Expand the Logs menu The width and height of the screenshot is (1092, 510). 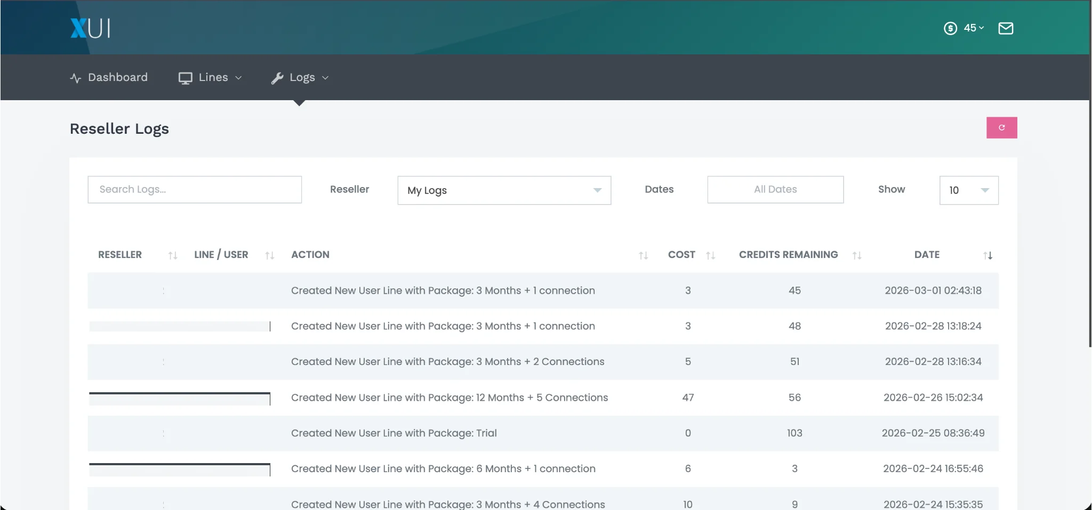tap(300, 78)
